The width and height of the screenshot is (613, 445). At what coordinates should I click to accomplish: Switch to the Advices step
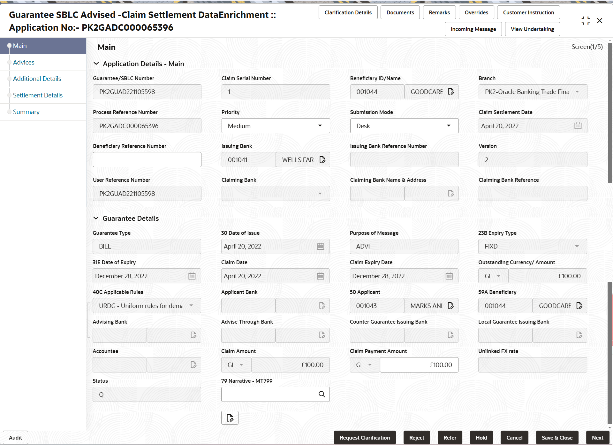pyautogui.click(x=24, y=62)
